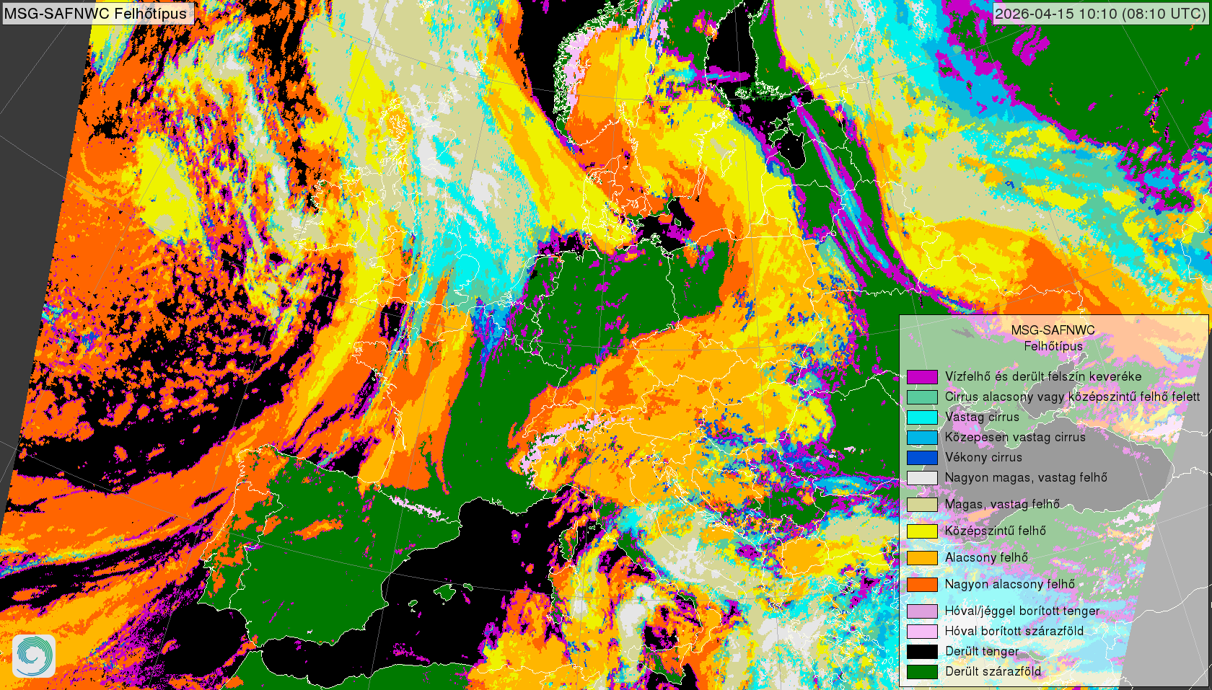Image resolution: width=1212 pixels, height=690 pixels.
Task: Select the teal Cirrus alacsony felhő felett swatch
Action: (x=922, y=397)
